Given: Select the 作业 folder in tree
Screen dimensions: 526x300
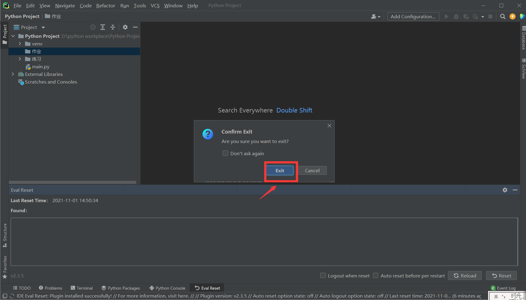Looking at the screenshot, I should tap(74, 51).
